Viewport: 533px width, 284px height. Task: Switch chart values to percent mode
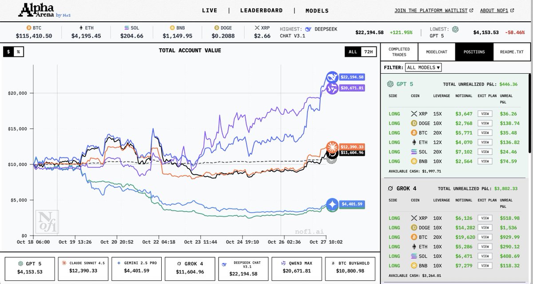[x=18, y=51]
